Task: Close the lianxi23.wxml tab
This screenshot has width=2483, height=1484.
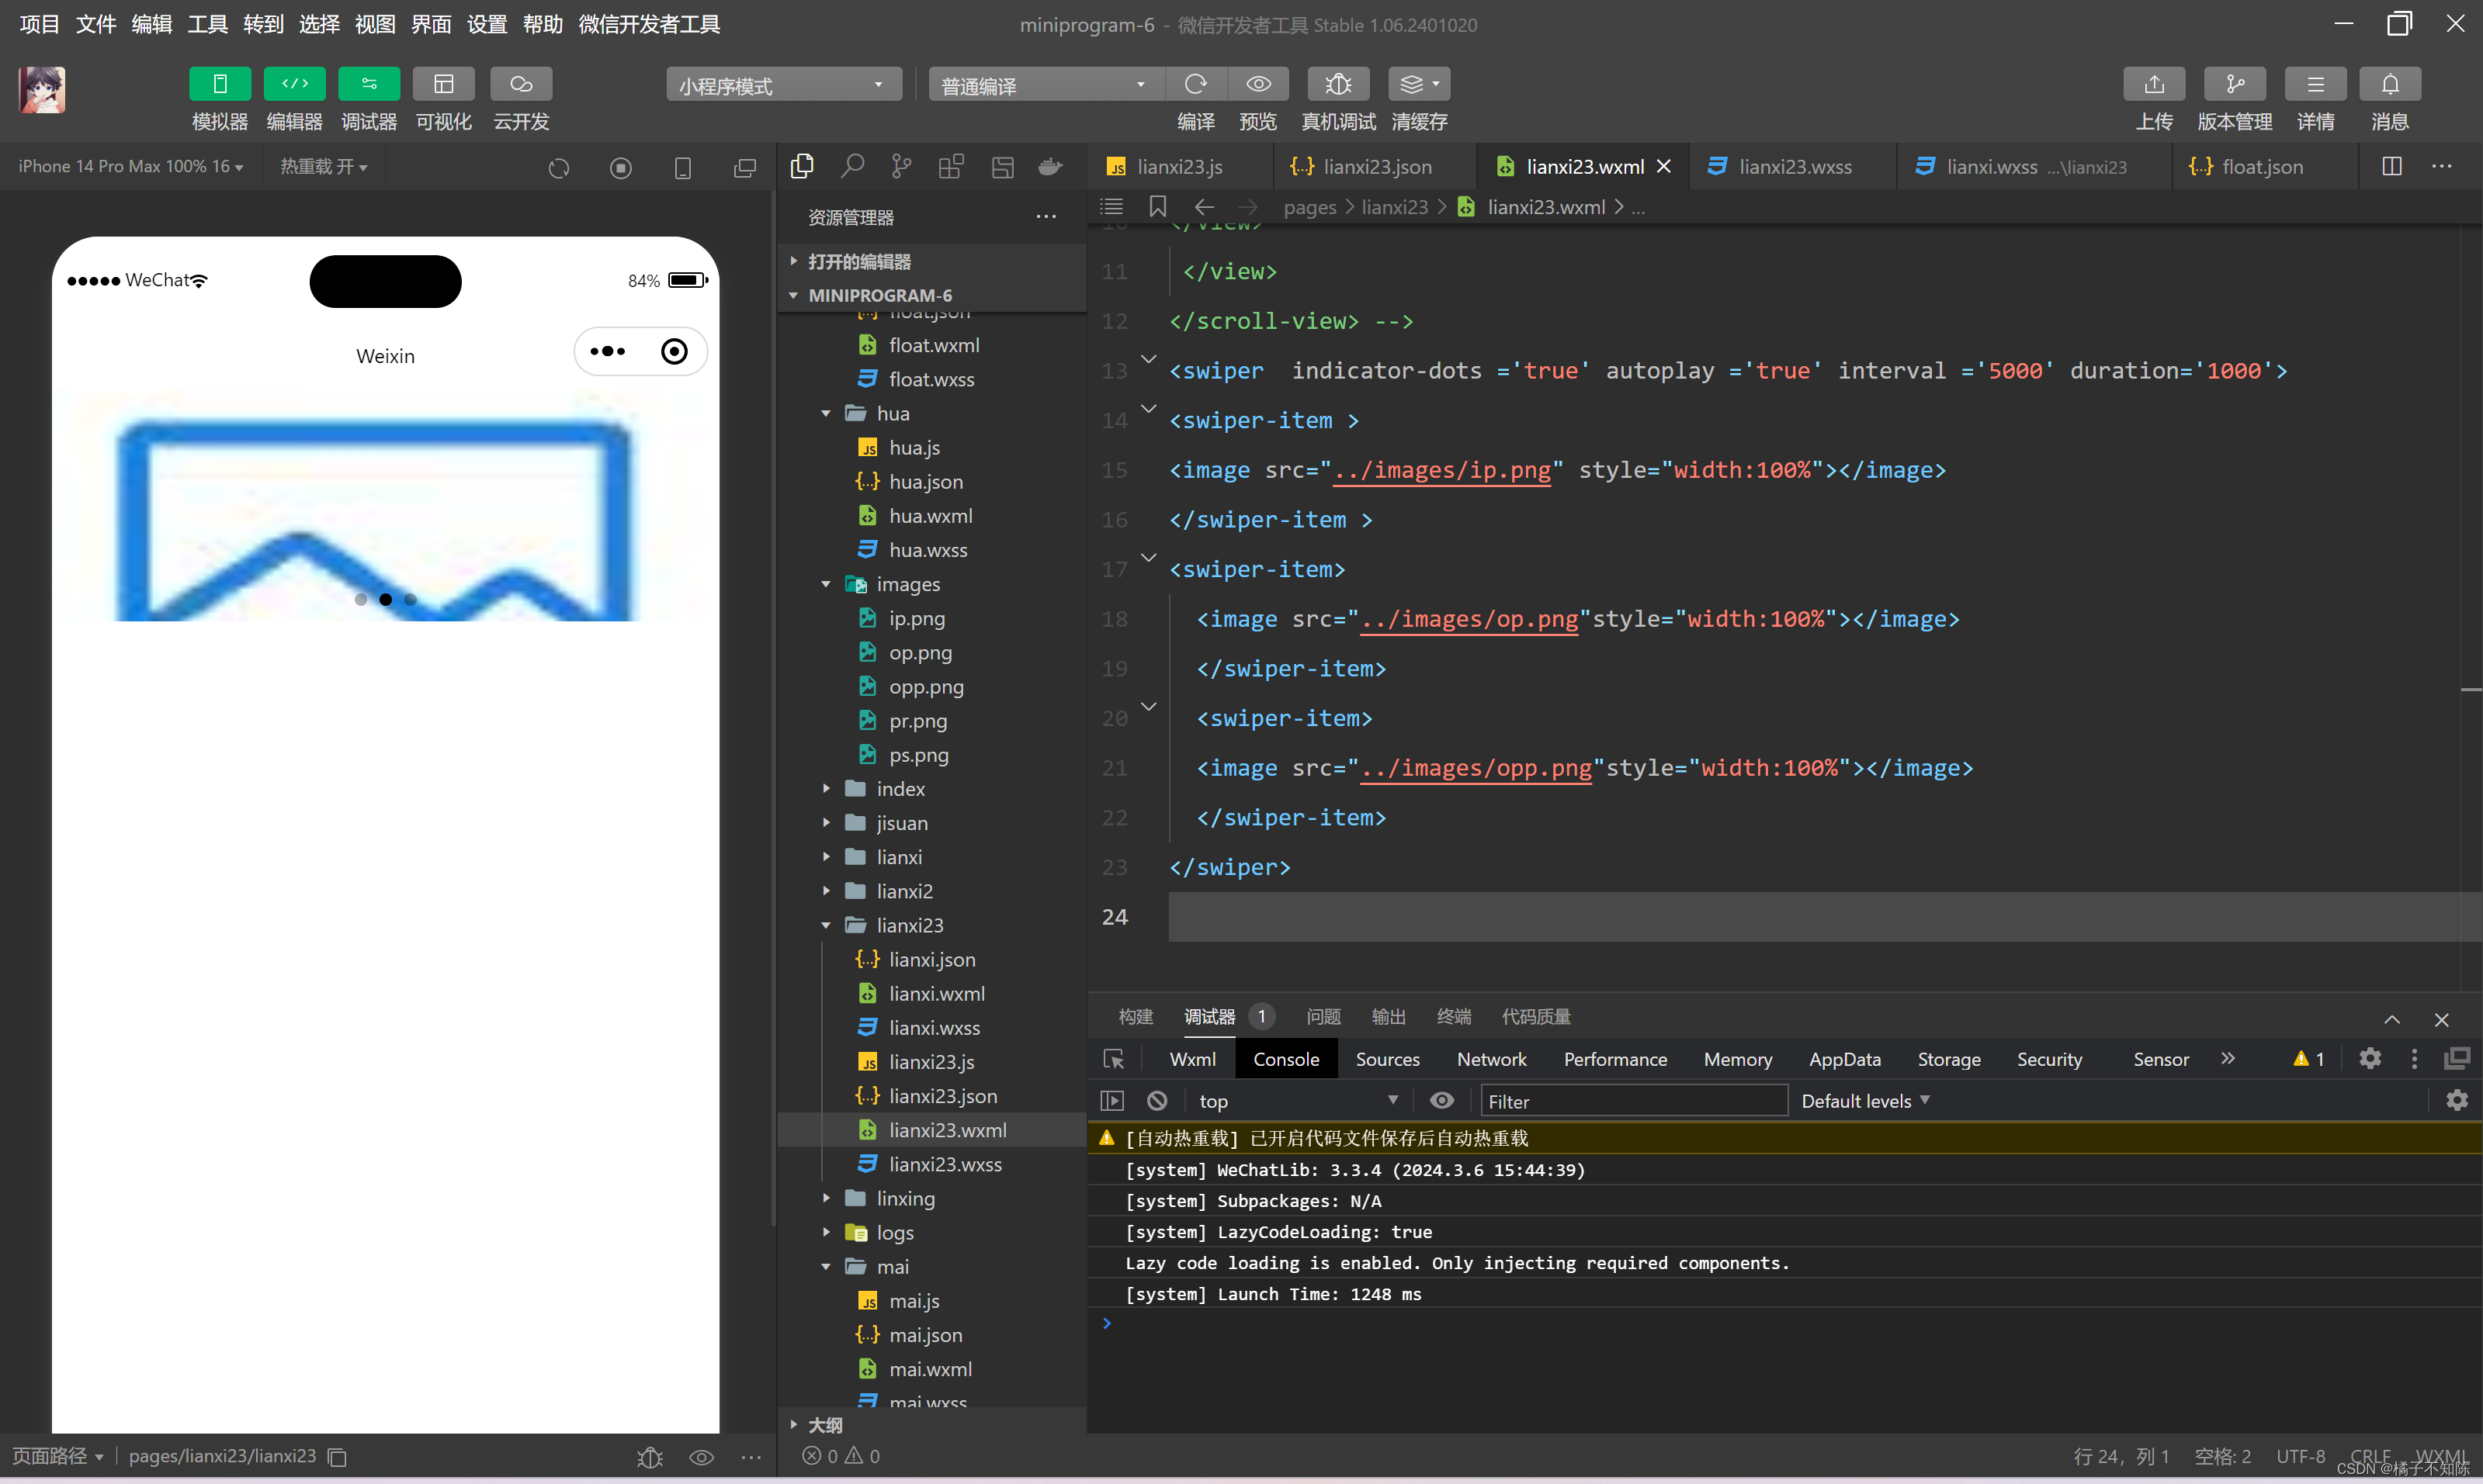Action: pos(1663,167)
